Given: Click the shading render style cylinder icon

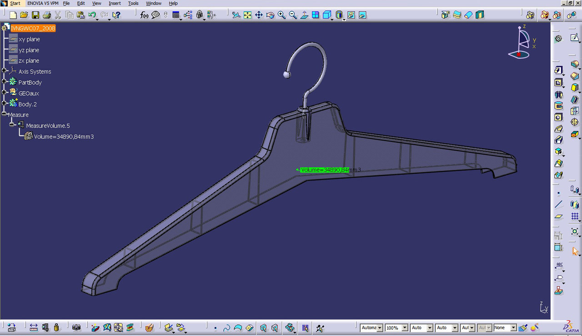Looking at the screenshot, I should tap(339, 15).
